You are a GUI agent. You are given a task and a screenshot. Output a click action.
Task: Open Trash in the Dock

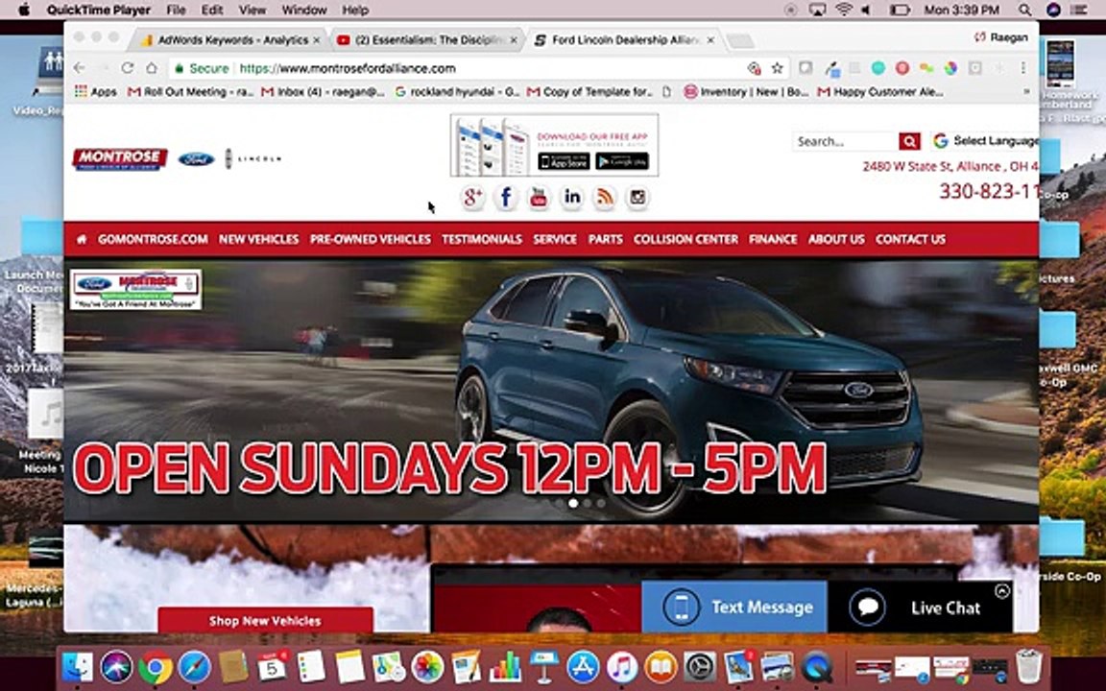[1029, 666]
